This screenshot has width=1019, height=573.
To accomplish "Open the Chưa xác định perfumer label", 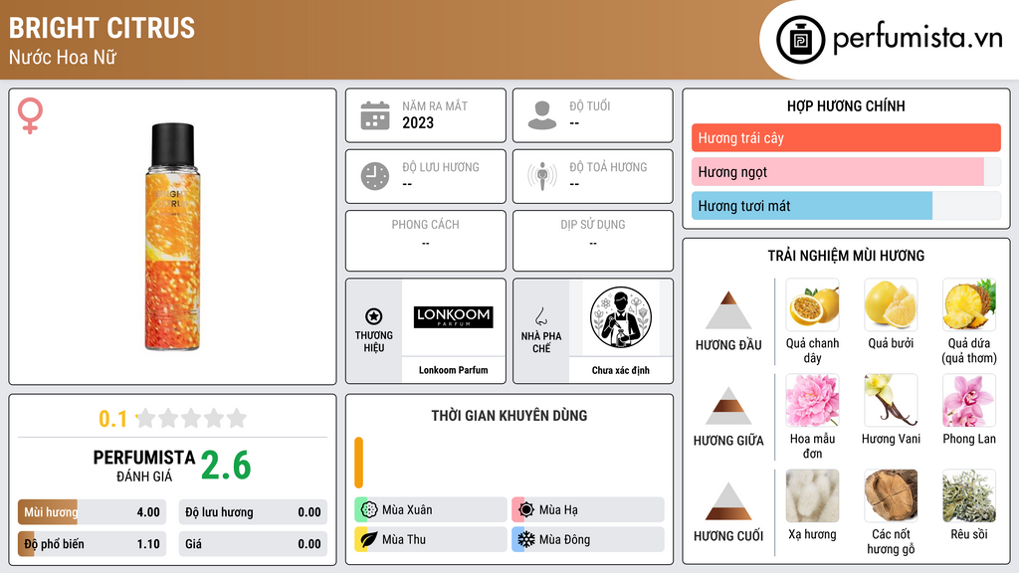I will pyautogui.click(x=621, y=370).
